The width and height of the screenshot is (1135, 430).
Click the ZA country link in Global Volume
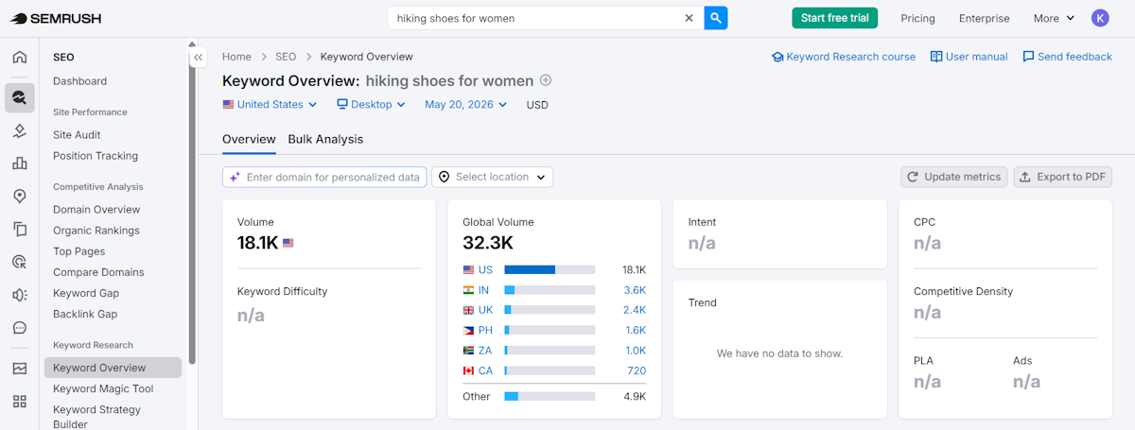point(485,351)
